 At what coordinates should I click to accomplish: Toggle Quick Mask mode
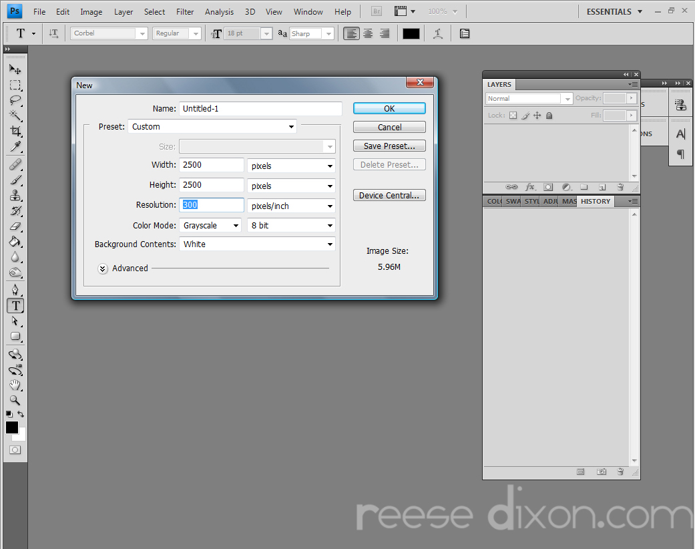pyautogui.click(x=15, y=449)
